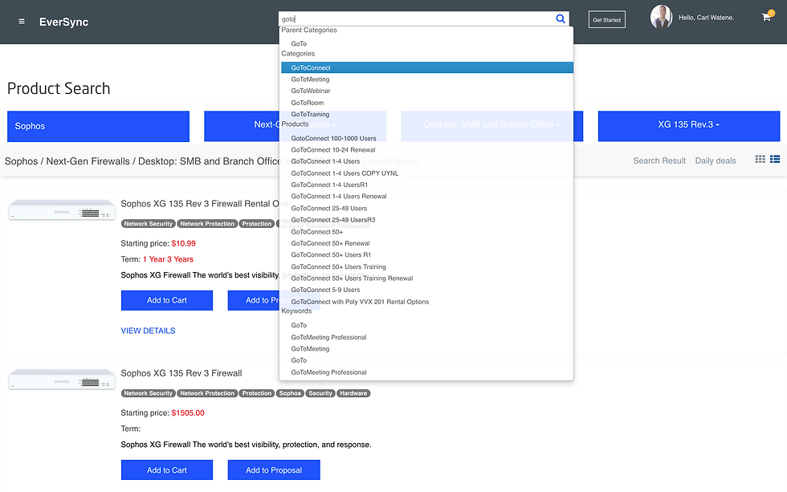Image resolution: width=787 pixels, height=492 pixels.
Task: Pick GotoConnect 100-1000 Users product
Action: 333,138
